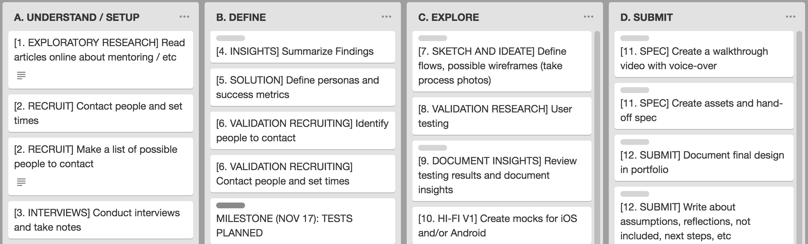Screen dimensions: 808x244
Task: Open the list menu for A. UNDERSTAND / SETUP
Action: click(184, 17)
